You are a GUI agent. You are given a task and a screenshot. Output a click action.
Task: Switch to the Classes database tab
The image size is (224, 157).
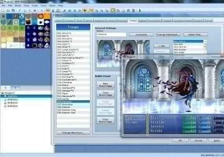(69, 21)
